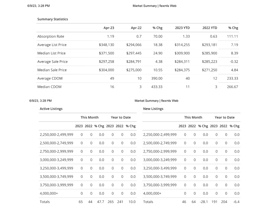Click the New Listings table heading
Image resolution: width=275 pixels, height=210 pixels.
153,109
